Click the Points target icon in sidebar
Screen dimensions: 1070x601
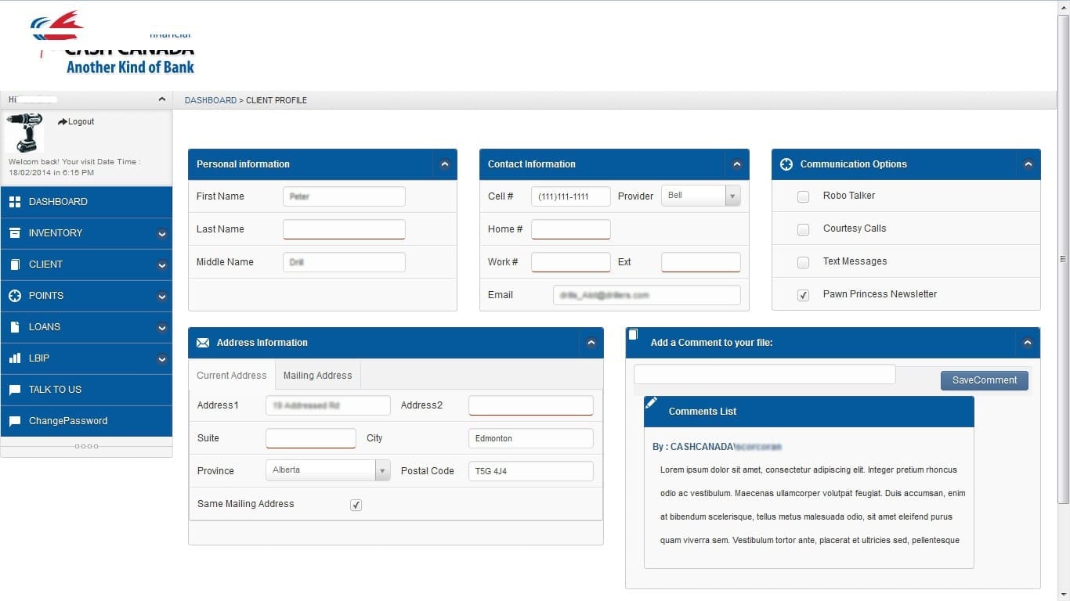point(14,296)
